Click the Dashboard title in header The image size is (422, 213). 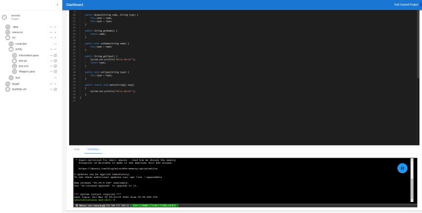(x=74, y=5)
